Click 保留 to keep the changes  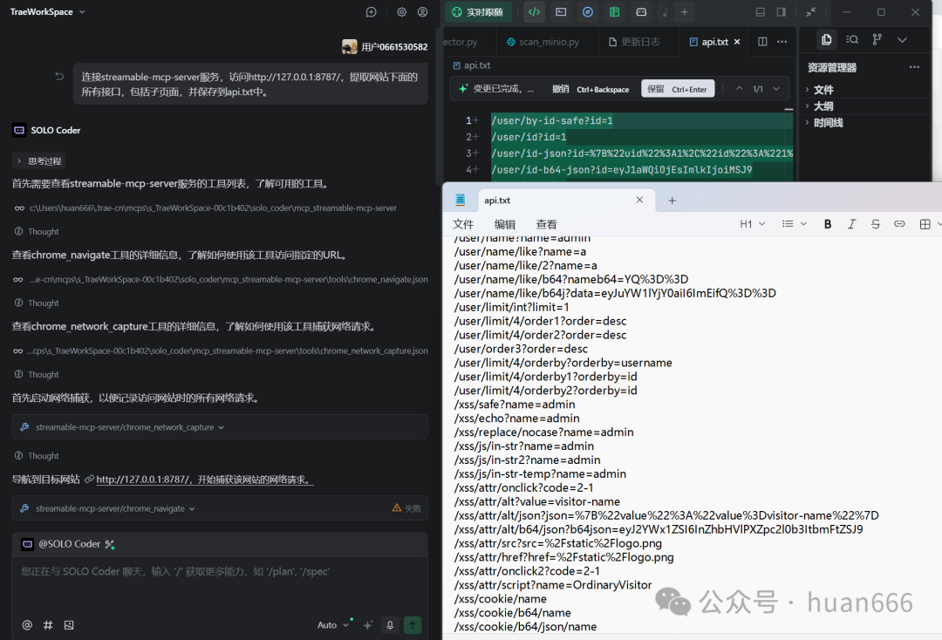(678, 89)
